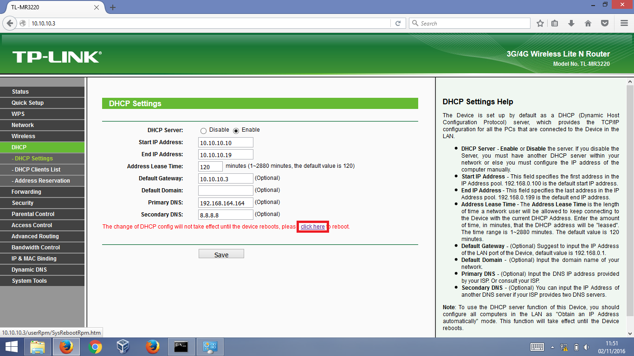
Task: Open VirtualBox from taskbar
Action: point(123,347)
